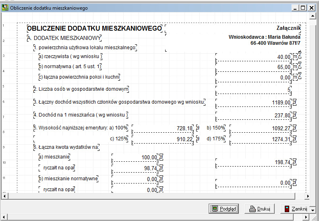Click the Liczba osób w gospodarstwie domowym label
The width and height of the screenshot is (319, 221).
pyautogui.click(x=81, y=89)
